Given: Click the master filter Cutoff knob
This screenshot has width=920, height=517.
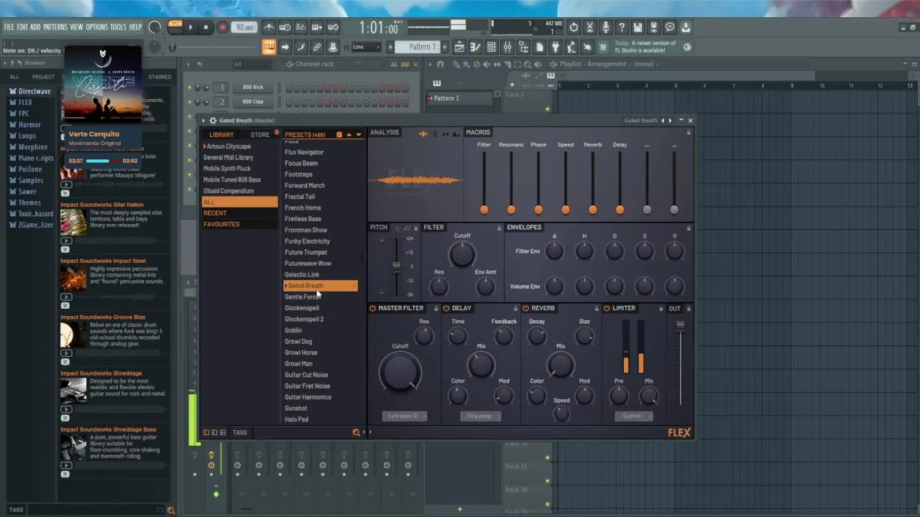Looking at the screenshot, I should 400,372.
